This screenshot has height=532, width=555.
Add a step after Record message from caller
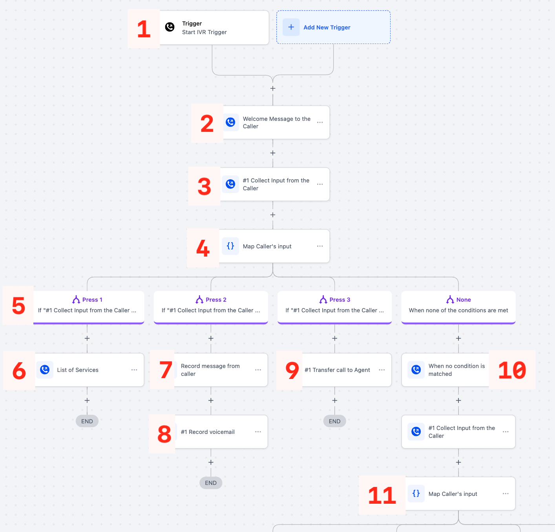coord(211,400)
